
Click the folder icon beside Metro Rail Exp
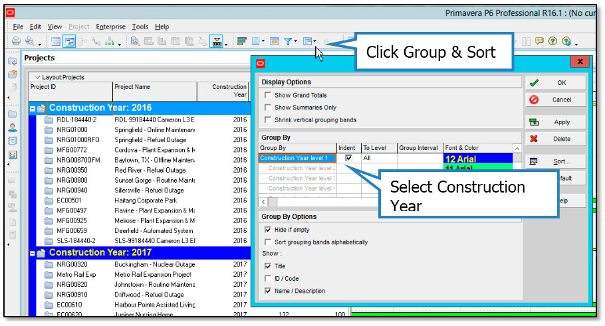tap(49, 275)
